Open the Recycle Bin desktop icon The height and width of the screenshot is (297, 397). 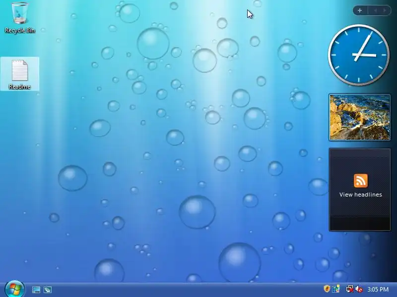tap(19, 17)
